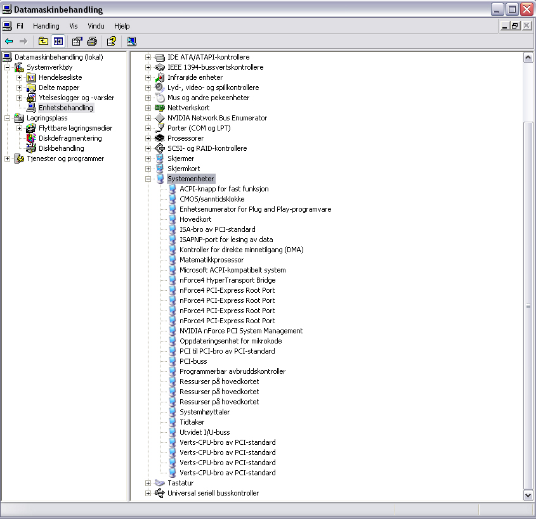Screen dimensions: 536x519
Task: Select the Diskdefragmentering icon in tree
Action: tap(31, 138)
